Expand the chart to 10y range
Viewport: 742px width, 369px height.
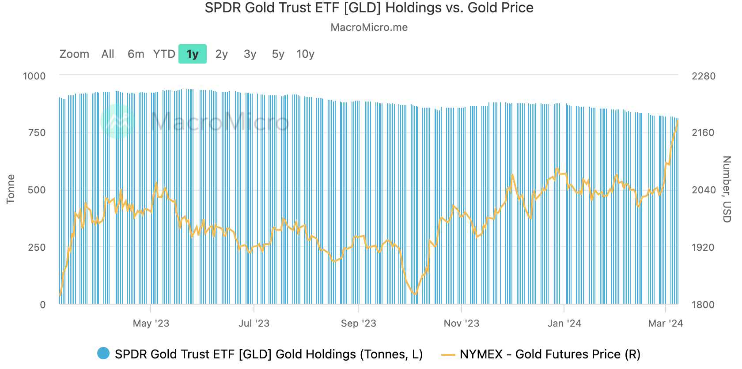click(x=306, y=54)
